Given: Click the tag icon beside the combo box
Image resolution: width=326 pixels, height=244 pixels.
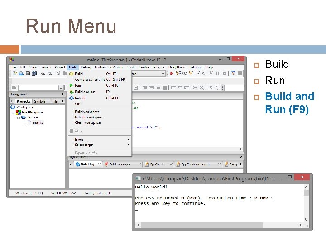Looking at the screenshot, I should tap(14, 88).
